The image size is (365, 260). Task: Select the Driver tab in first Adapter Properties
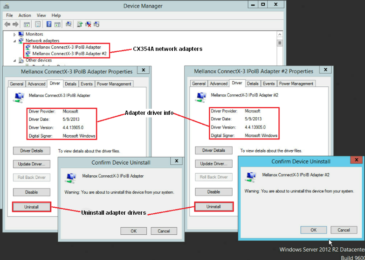click(x=55, y=83)
